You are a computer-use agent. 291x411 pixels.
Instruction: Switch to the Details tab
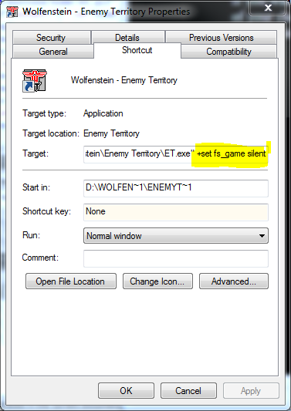(127, 38)
